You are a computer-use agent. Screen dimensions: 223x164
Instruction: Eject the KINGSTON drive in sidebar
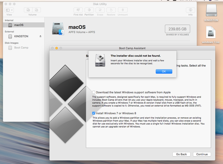[x=40, y=36]
